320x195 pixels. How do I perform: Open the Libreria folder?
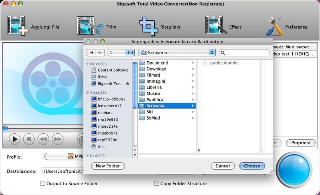pos(167,87)
